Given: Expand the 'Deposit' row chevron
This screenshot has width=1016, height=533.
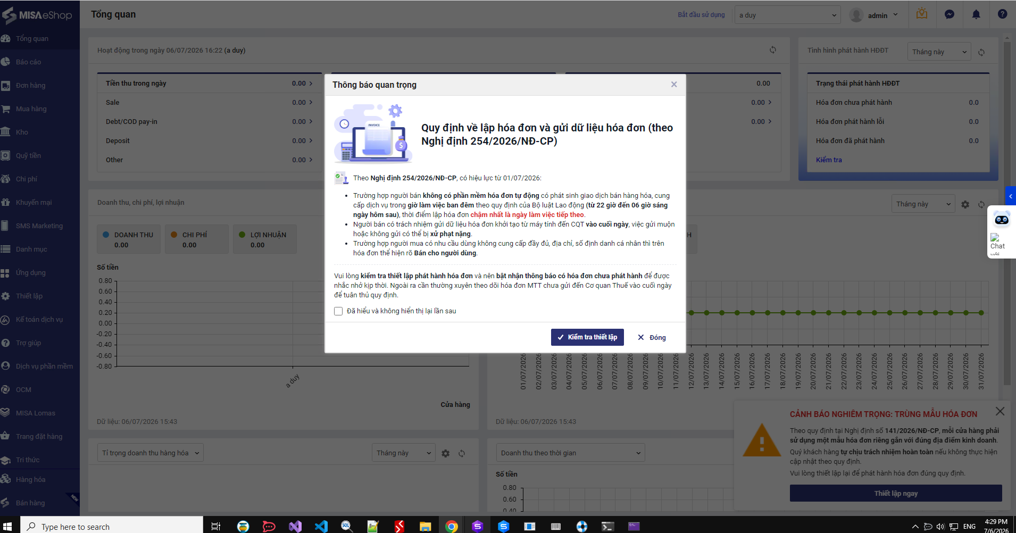Looking at the screenshot, I should coord(311,140).
